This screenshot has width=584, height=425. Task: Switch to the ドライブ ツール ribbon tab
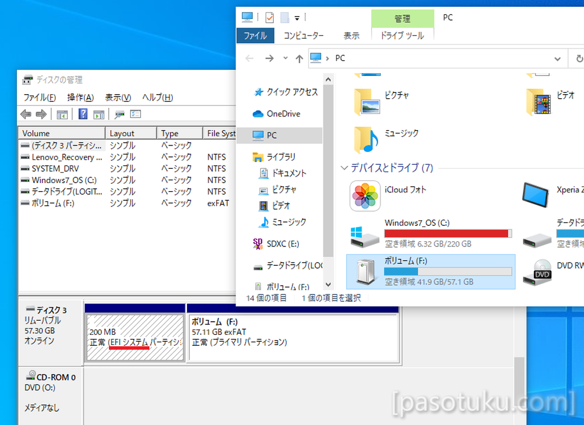402,35
